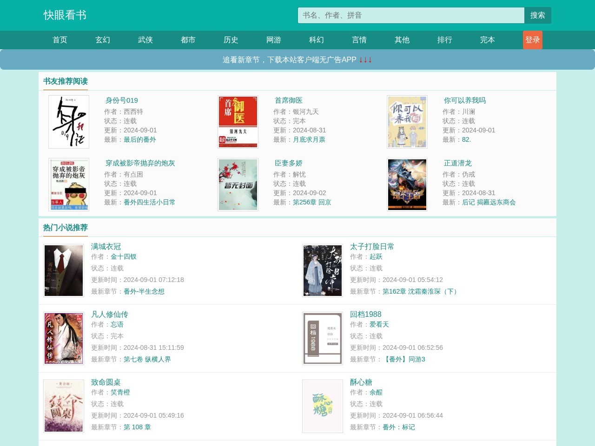Open the 你可以养我吗 cover thumbnail
Viewport: 595px width, 446px height.
(407, 122)
